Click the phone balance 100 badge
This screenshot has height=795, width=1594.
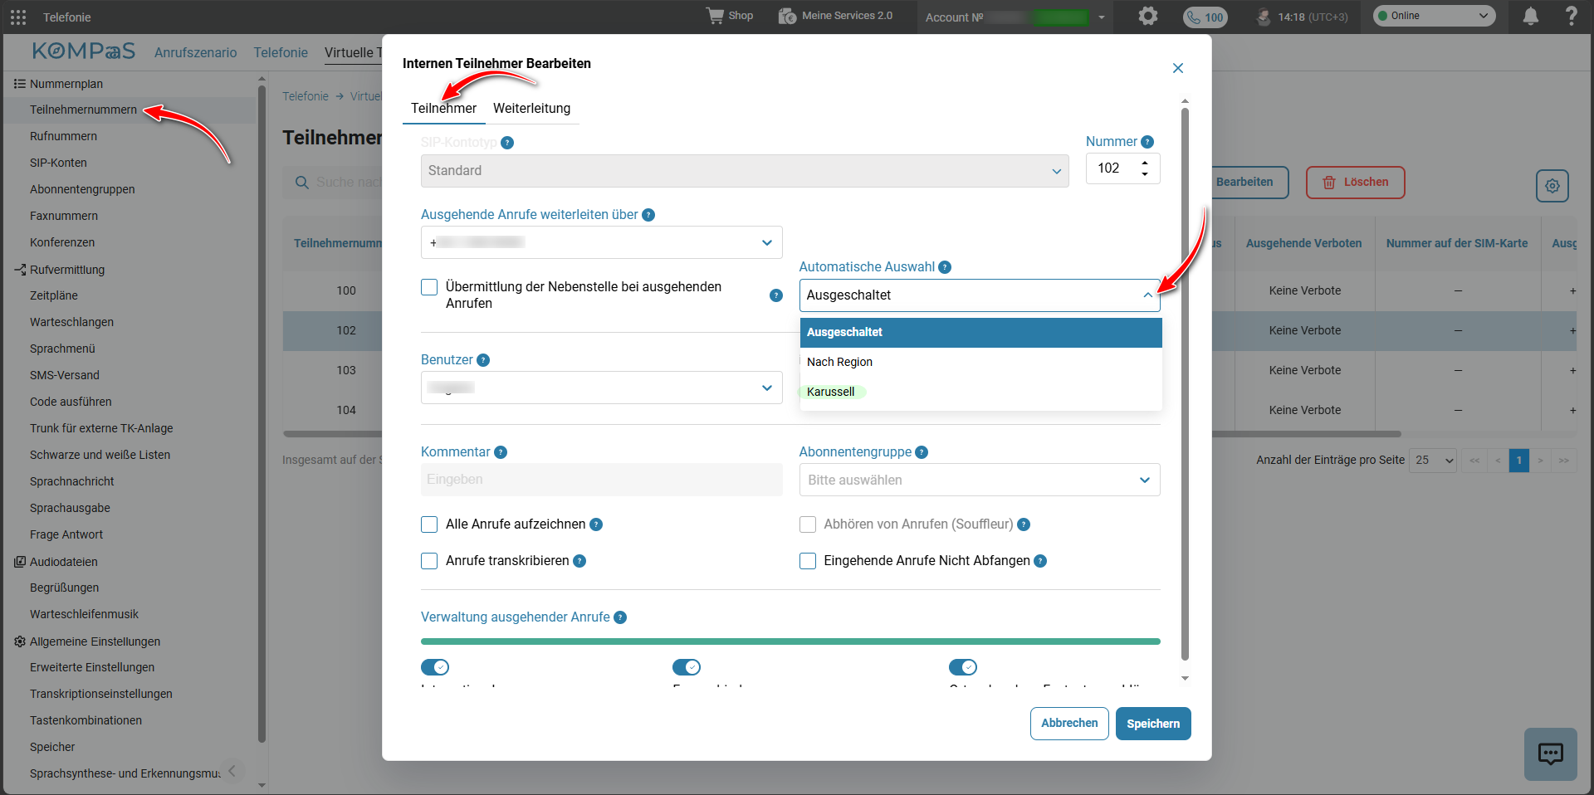click(1205, 17)
